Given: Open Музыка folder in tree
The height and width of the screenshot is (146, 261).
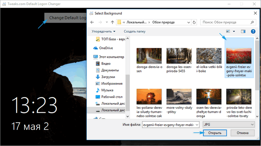Looking at the screenshot, I should tap(104, 90).
